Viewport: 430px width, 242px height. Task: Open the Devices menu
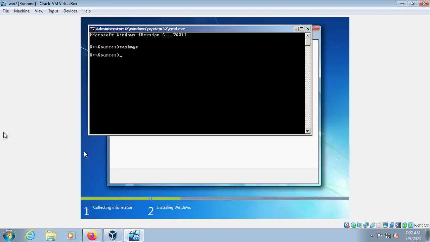[70, 11]
